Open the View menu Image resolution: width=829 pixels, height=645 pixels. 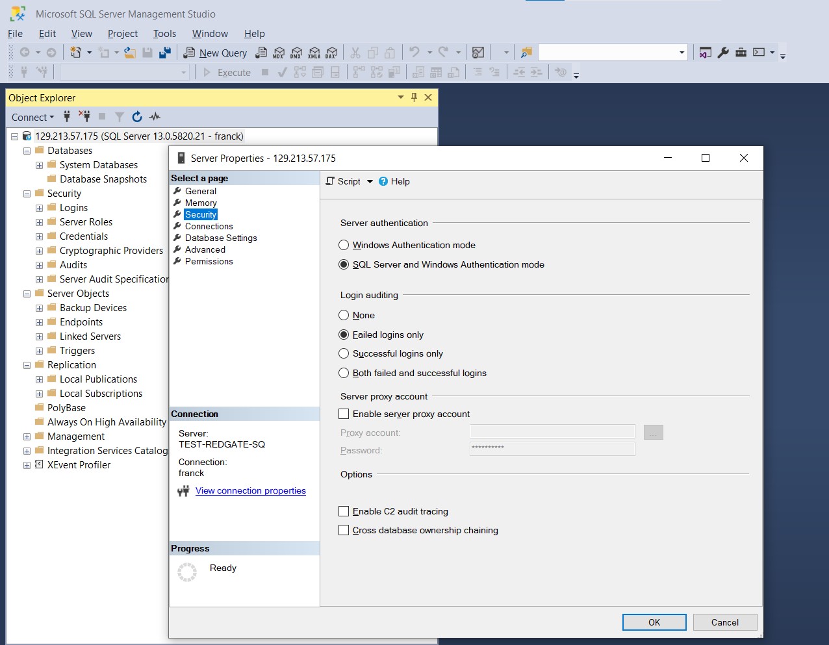(x=82, y=34)
